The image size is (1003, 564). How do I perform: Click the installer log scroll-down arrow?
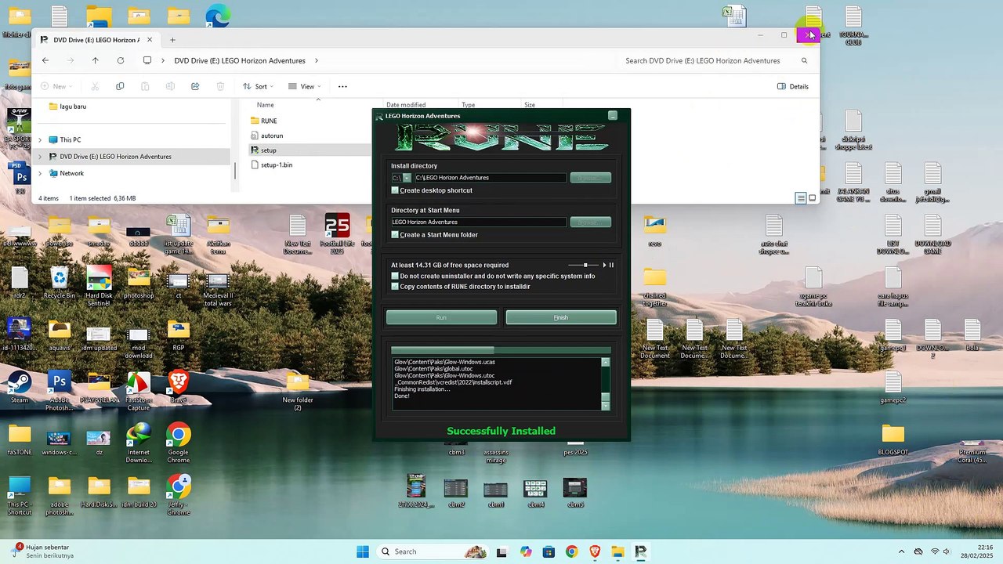pos(605,405)
